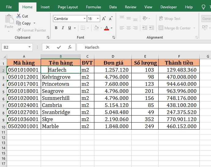Toggle italic formatting button
The image size is (211, 167).
(x=63, y=28)
